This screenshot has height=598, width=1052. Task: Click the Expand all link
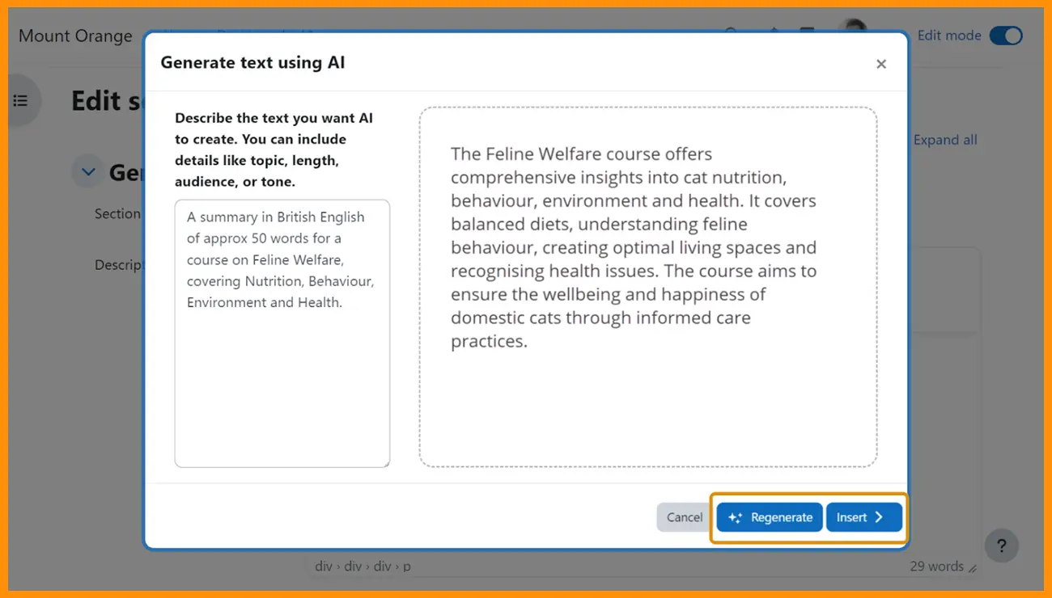(x=945, y=140)
